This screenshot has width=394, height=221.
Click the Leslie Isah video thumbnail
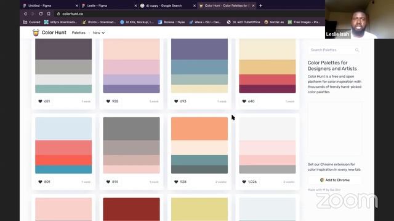pyautogui.click(x=360, y=19)
